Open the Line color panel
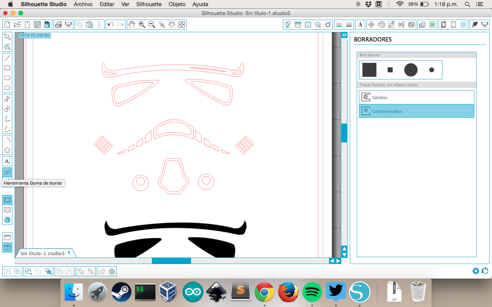 (x=339, y=25)
